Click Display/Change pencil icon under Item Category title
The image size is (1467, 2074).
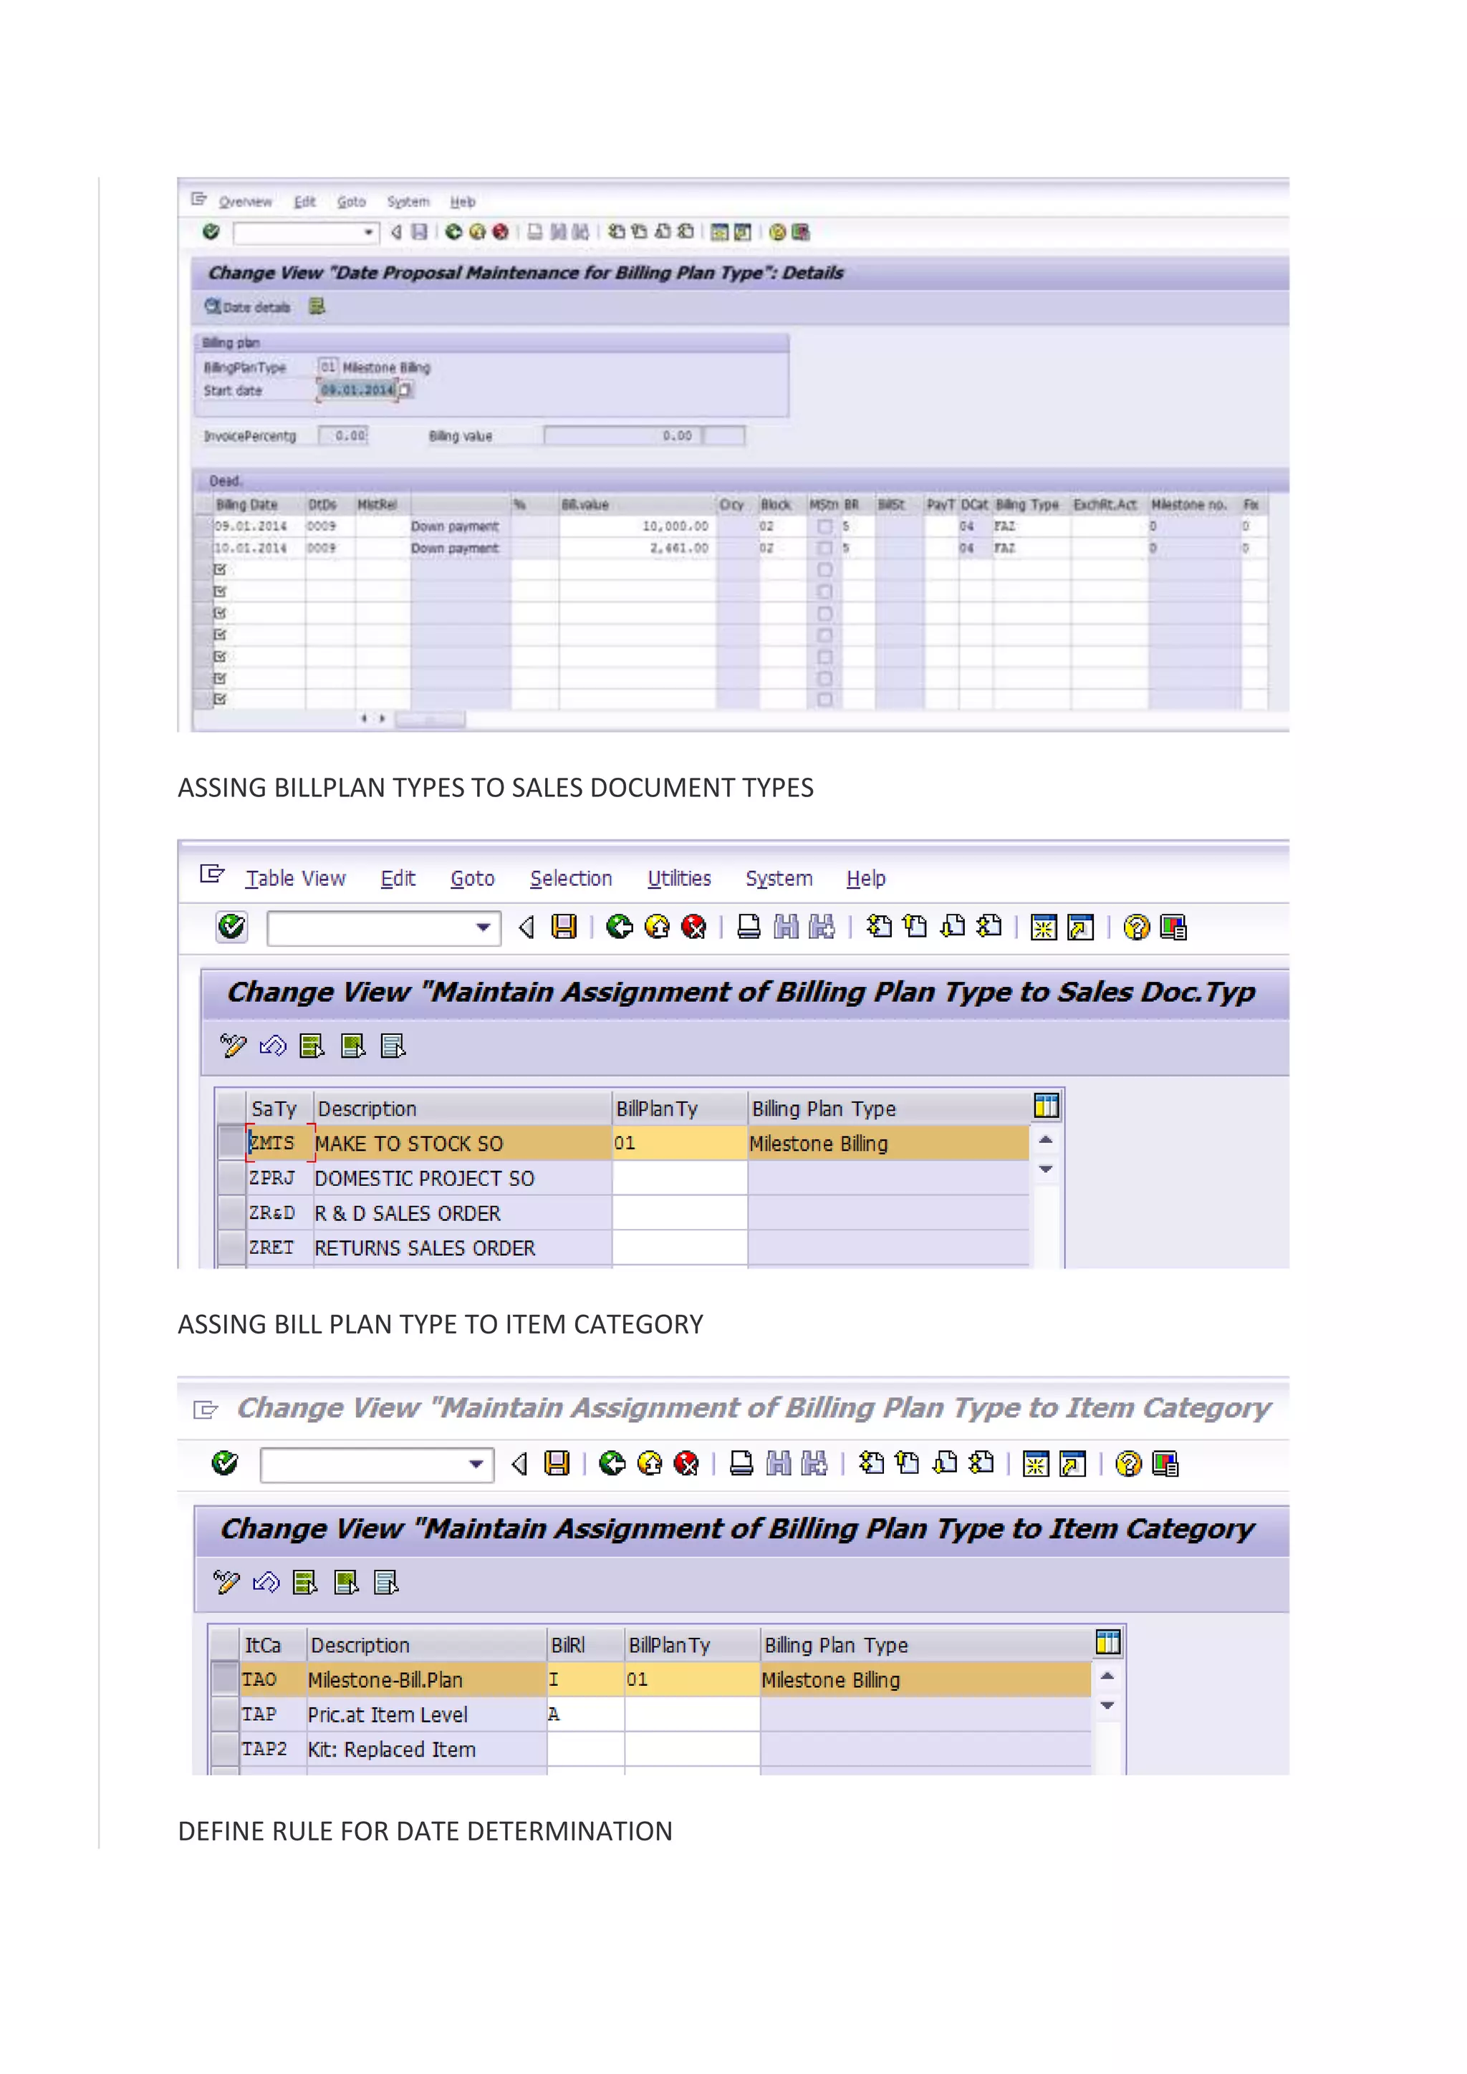tap(226, 1583)
